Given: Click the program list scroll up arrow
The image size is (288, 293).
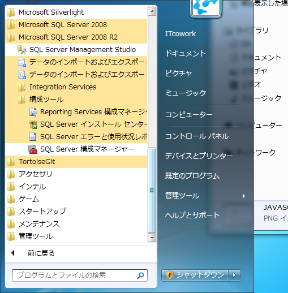Looking at the screenshot, I should 152,11.
